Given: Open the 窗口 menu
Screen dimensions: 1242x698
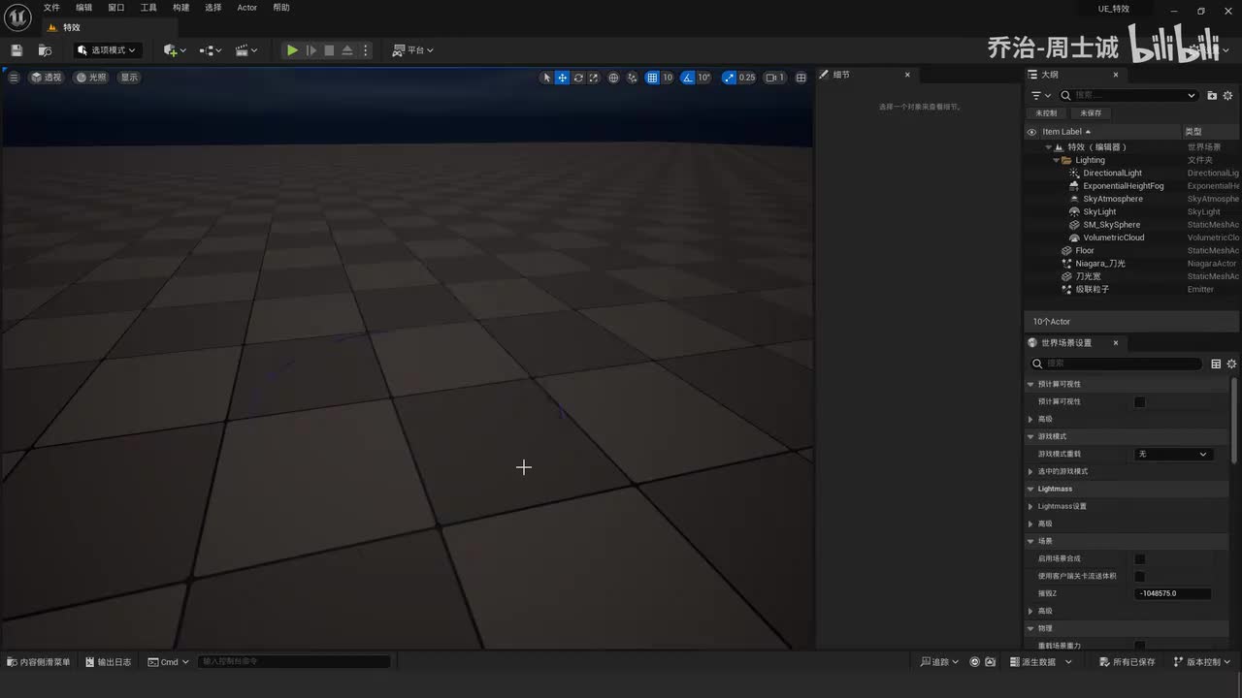Looking at the screenshot, I should 116,8.
